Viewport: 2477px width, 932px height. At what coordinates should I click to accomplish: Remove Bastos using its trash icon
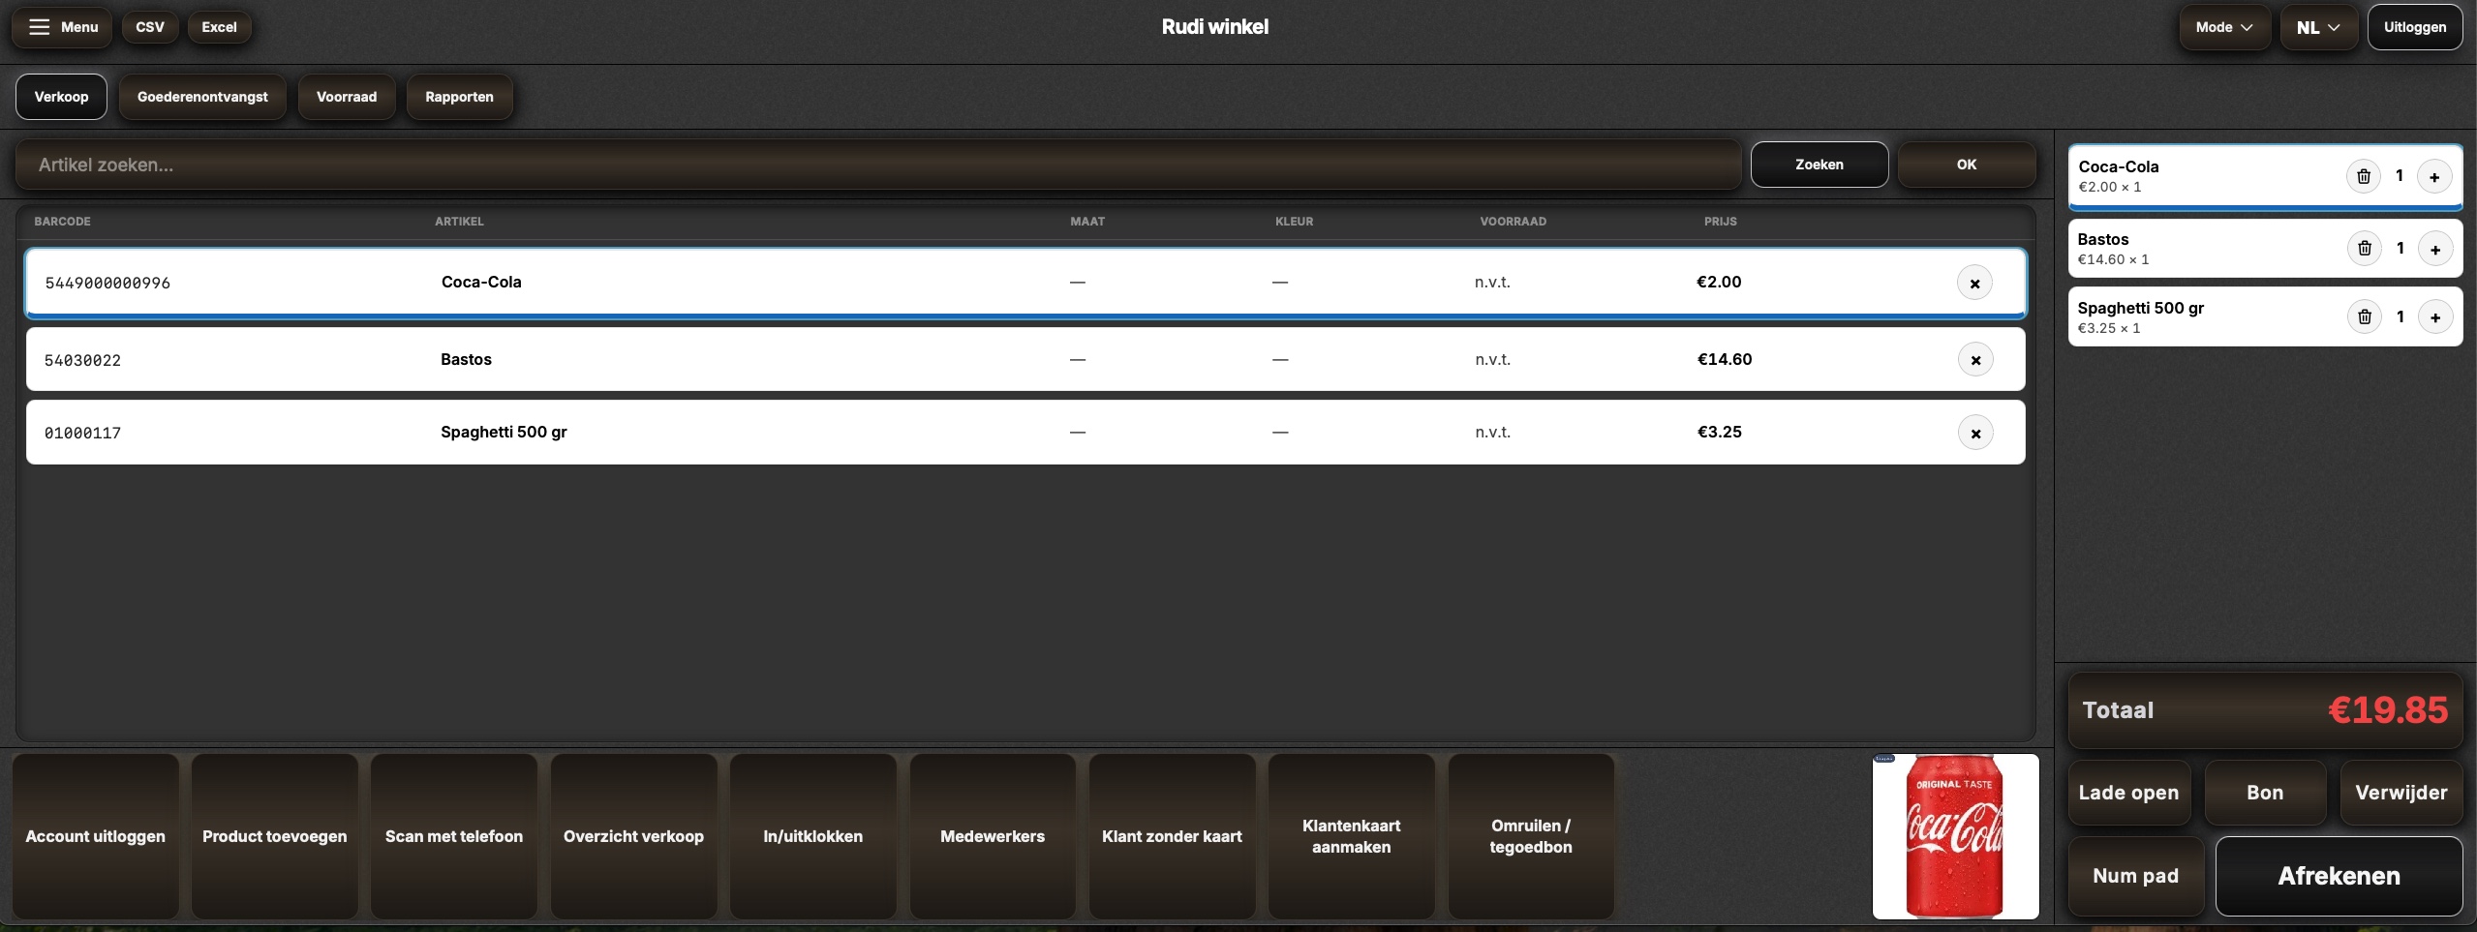tap(2364, 249)
